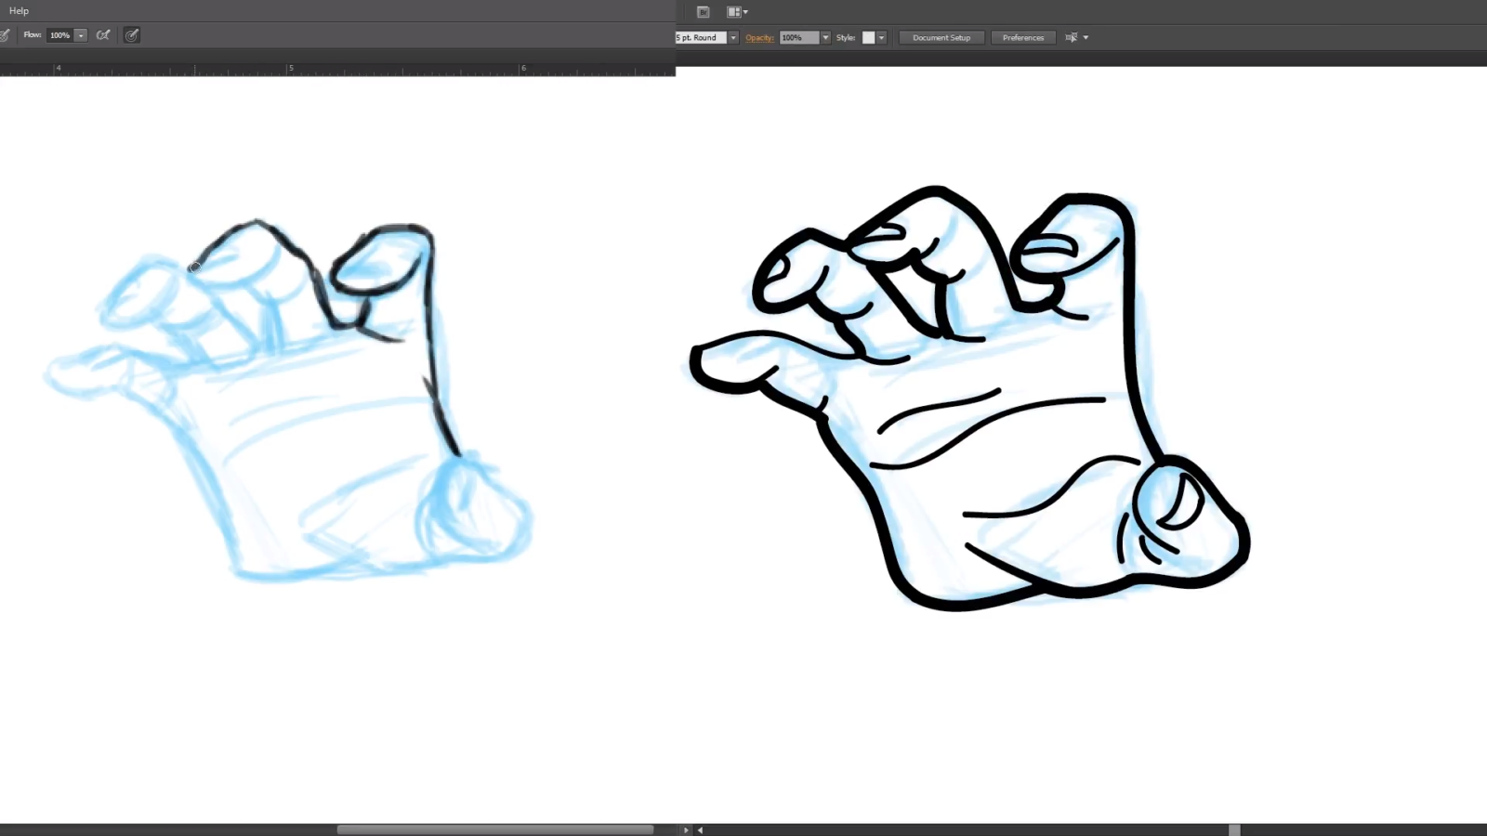Click the left scroll arrow on the bottom scrollbar
Image resolution: width=1487 pixels, height=836 pixels.
[x=700, y=829]
